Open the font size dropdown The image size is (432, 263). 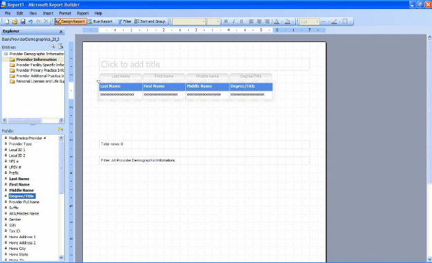(214, 21)
